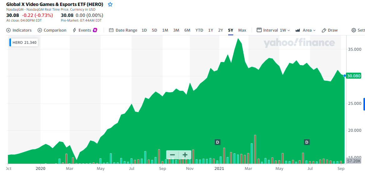
Task: Click the blue side tab at right edge
Action: click(x=364, y=104)
